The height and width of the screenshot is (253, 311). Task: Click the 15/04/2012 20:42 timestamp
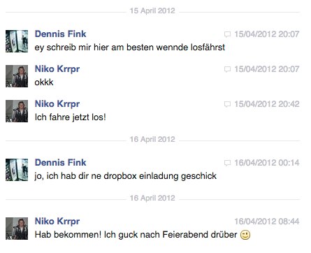point(267,104)
